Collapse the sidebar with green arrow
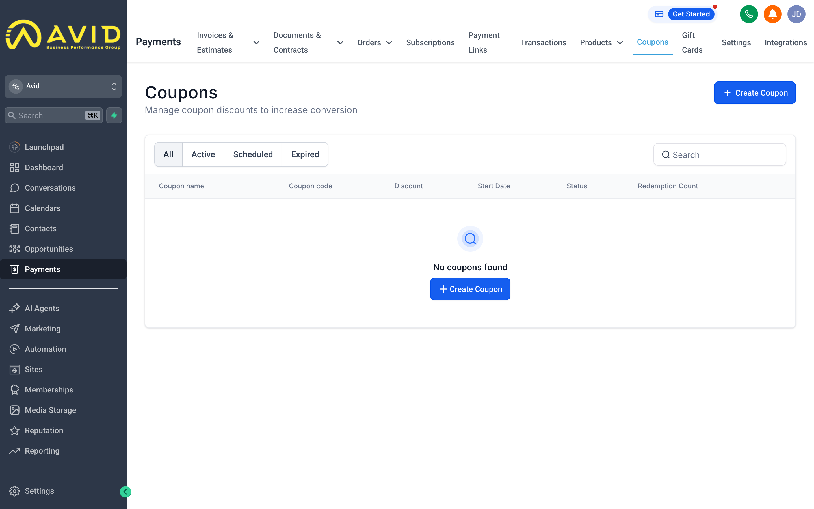This screenshot has height=509, width=814. [125, 492]
